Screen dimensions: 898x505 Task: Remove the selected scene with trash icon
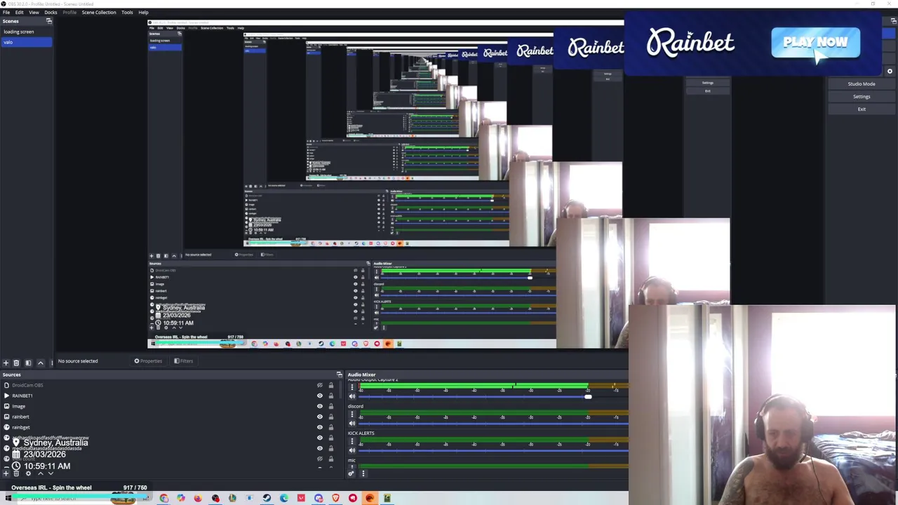[16, 363]
